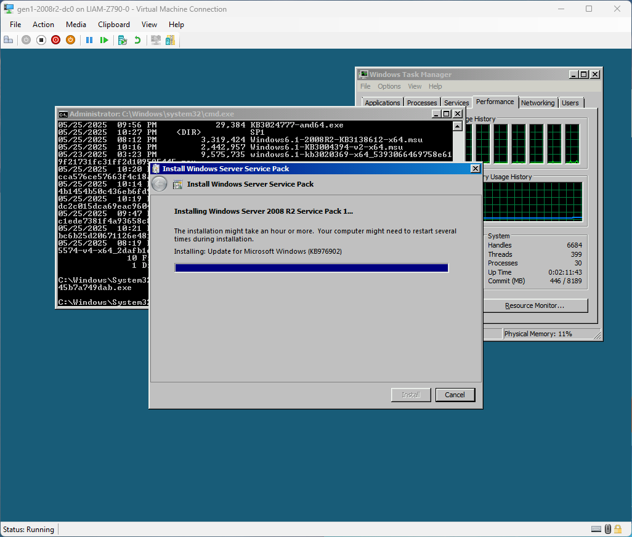Click the back arrow in Service Pack dialog

pyautogui.click(x=160, y=184)
